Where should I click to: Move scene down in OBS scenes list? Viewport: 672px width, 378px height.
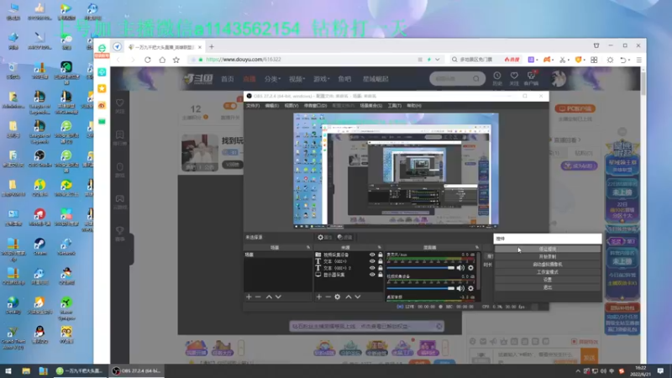click(278, 297)
